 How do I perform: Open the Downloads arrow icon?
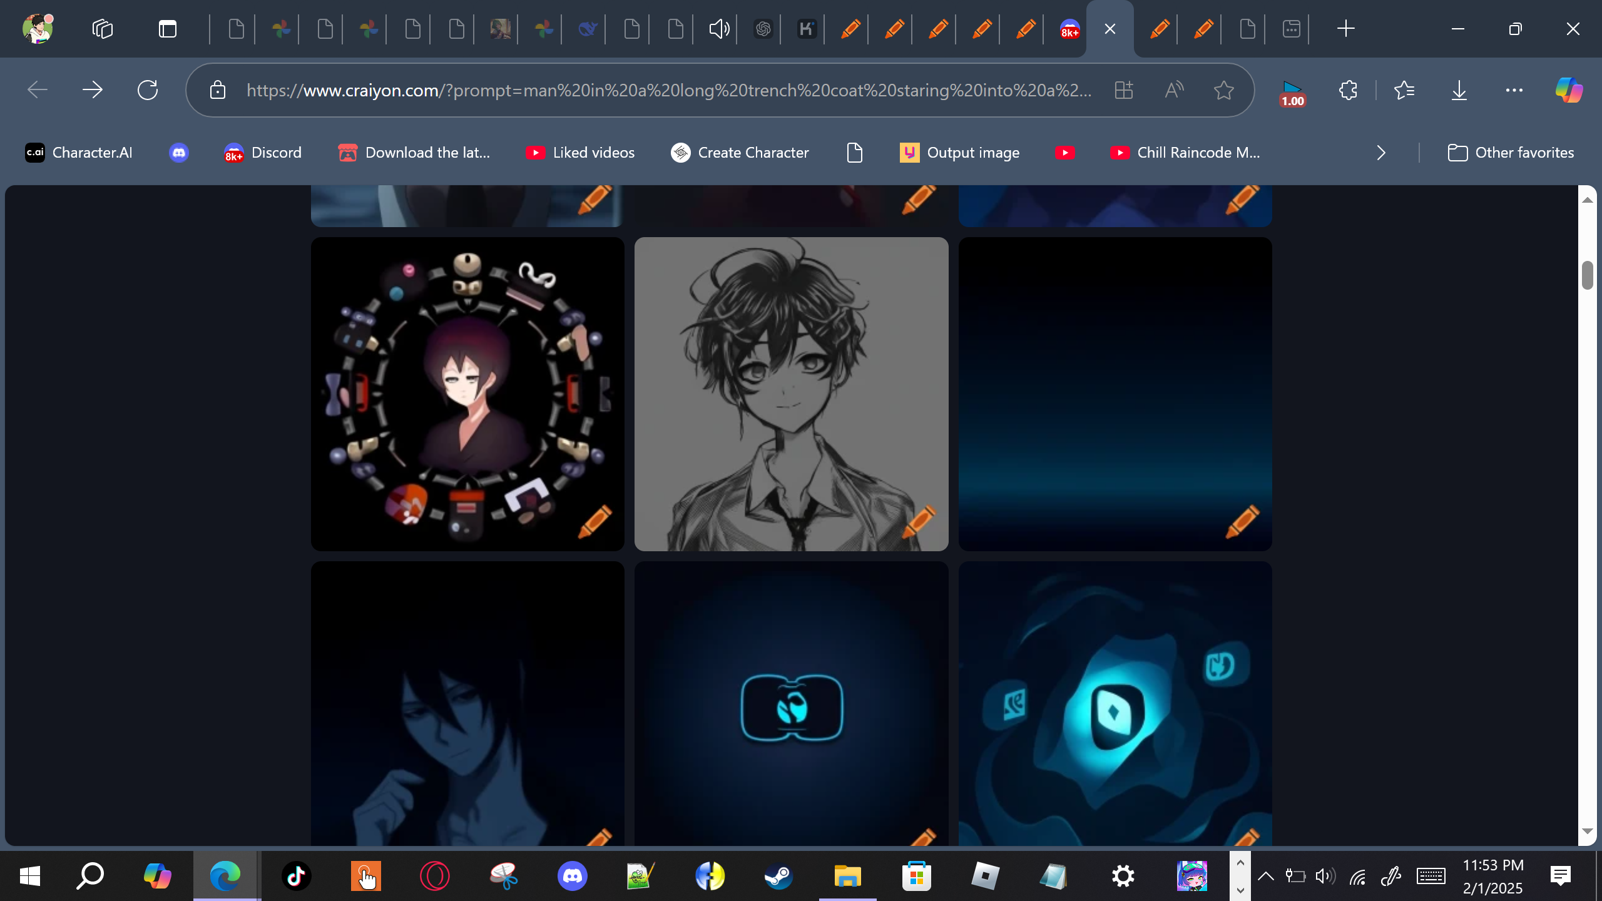click(1459, 90)
